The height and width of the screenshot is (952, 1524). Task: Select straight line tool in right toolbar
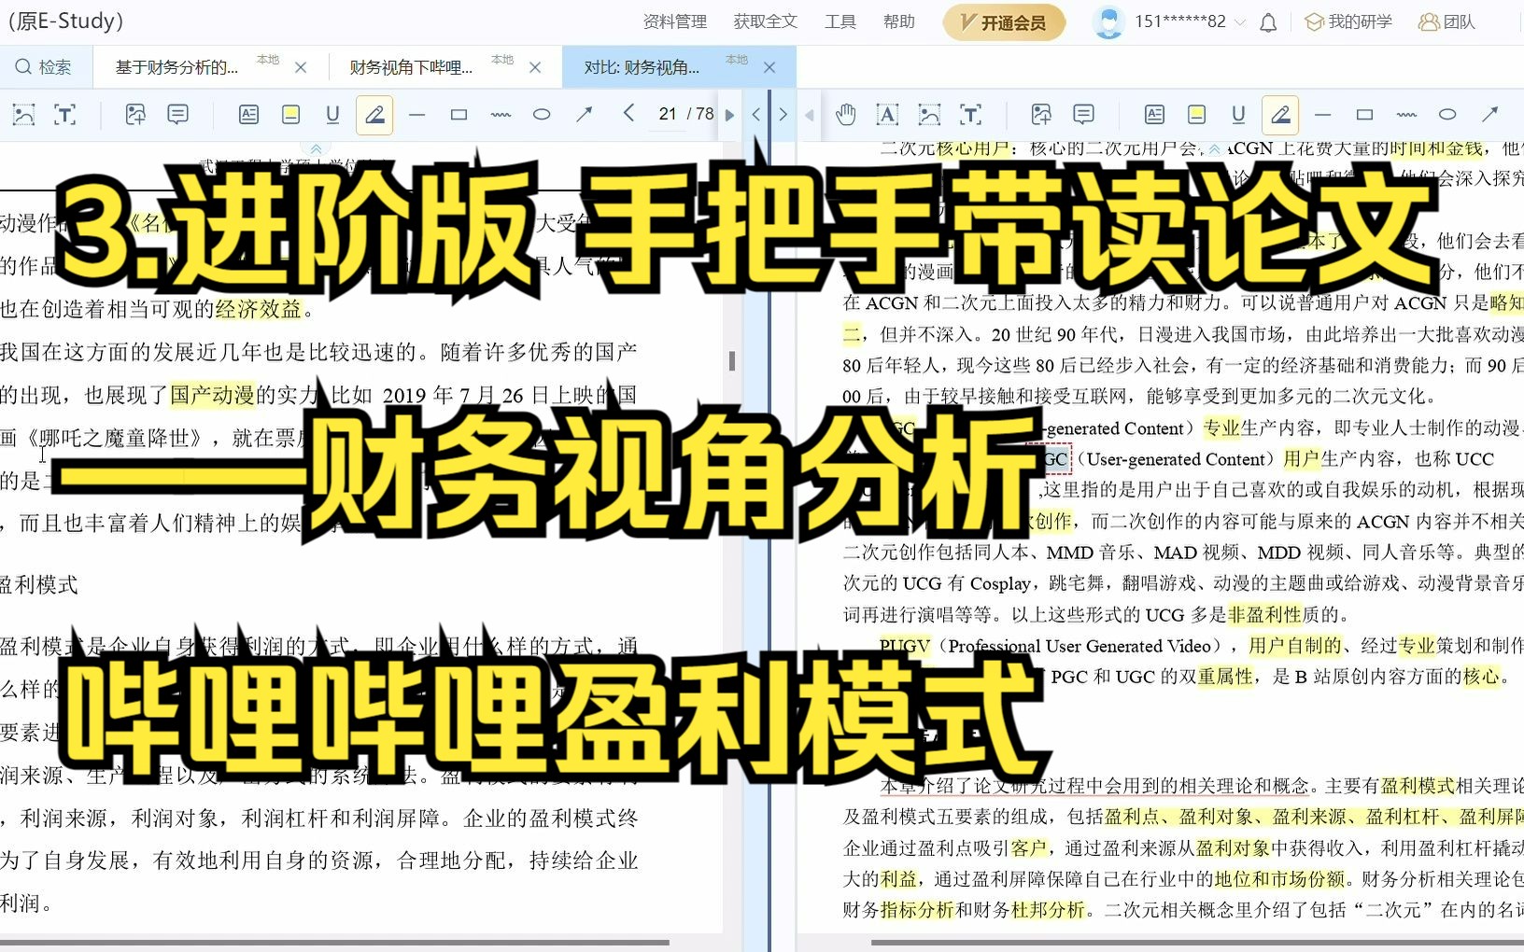pyautogui.click(x=1323, y=115)
